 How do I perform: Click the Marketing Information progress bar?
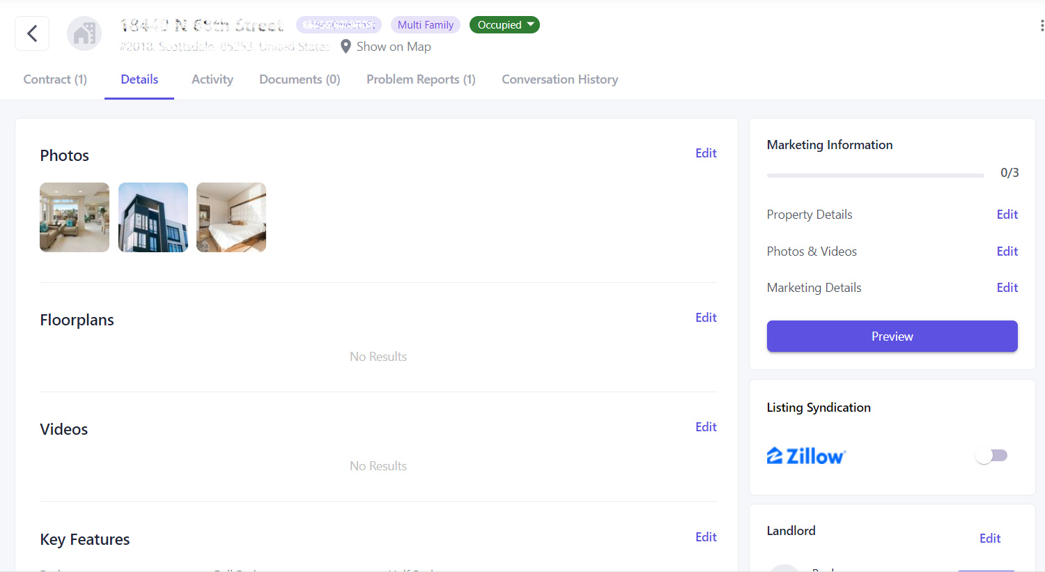pos(875,173)
